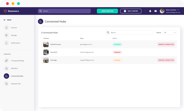This screenshot has width=184, height=111.
Task: Click the notification bell in top bar
Action: coord(150,11)
